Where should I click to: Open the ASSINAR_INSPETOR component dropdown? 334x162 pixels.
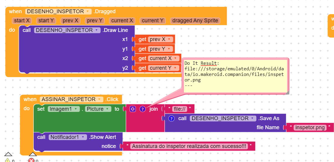point(71,99)
